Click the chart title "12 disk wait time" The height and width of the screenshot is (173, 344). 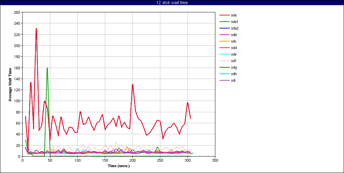coord(172,3)
